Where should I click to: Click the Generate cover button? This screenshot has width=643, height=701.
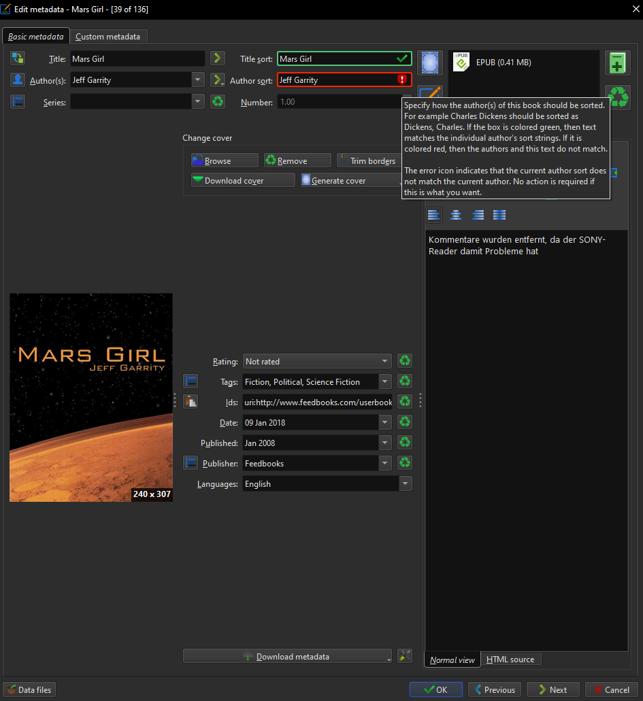pyautogui.click(x=351, y=180)
